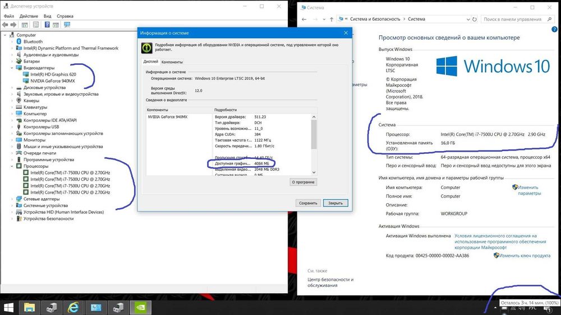Screen dimensions: 561x315
Task: Click Устройства безопасности icon in tree
Action: coord(19,219)
